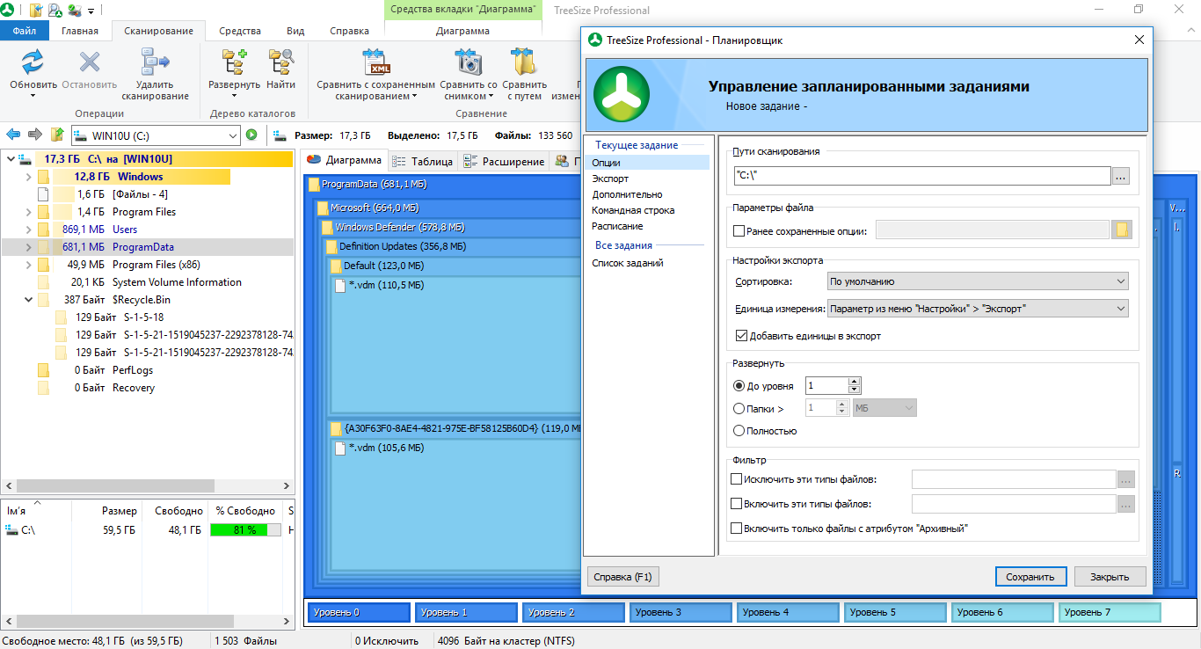This screenshot has width=1201, height=649.
Task: Click the Definition Updates folder icon in chart
Action: tap(332, 246)
